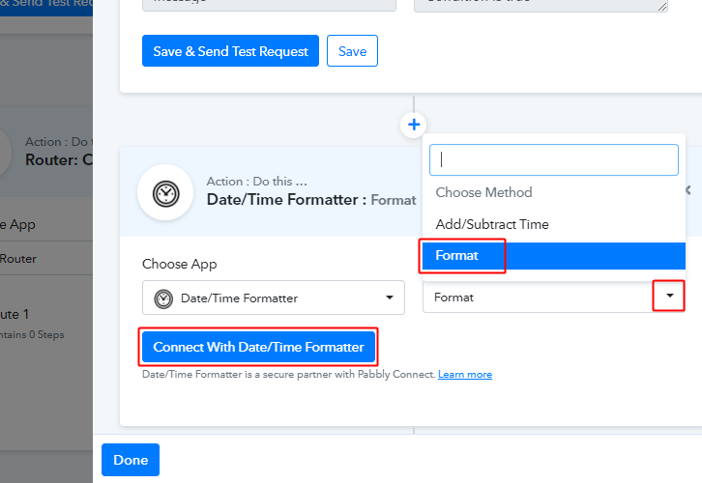Image resolution: width=702 pixels, height=483 pixels.
Task: Click the Date/Time Formatter : Format step title
Action: [x=311, y=200]
